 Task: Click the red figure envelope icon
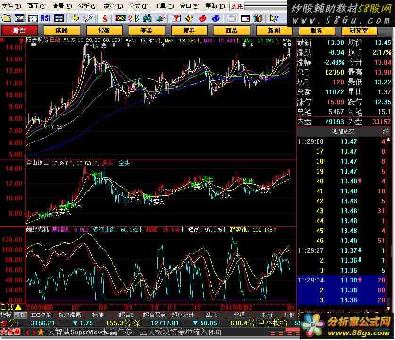[176, 18]
